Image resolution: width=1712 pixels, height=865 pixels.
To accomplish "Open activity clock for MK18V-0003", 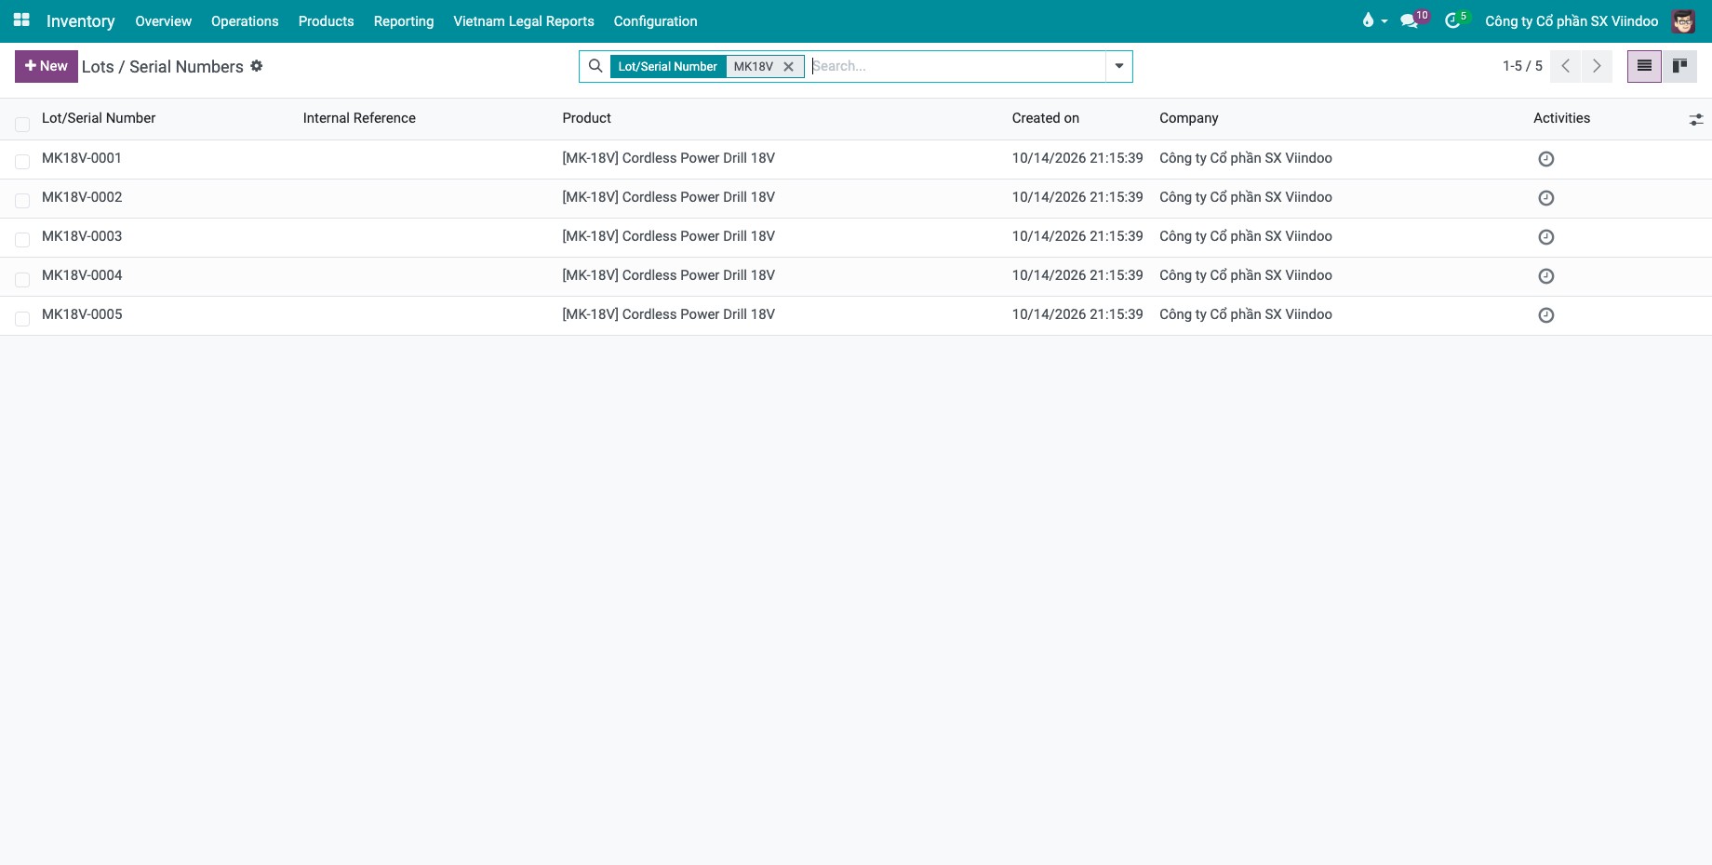I will tap(1546, 237).
